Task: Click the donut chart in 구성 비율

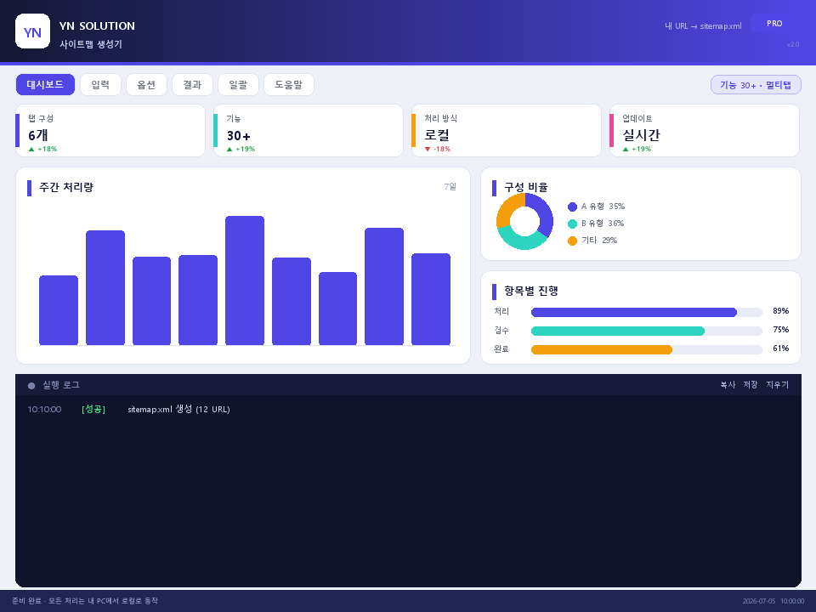Action: tap(524, 221)
